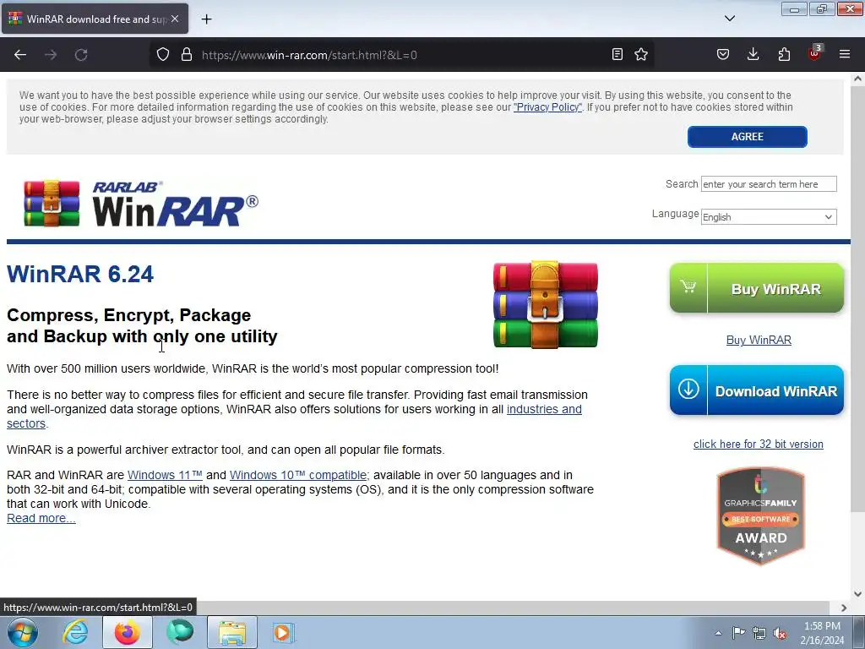Viewport: 865px width, 649px height.
Task: Select the WinRAR download browser tab
Action: coord(95,19)
